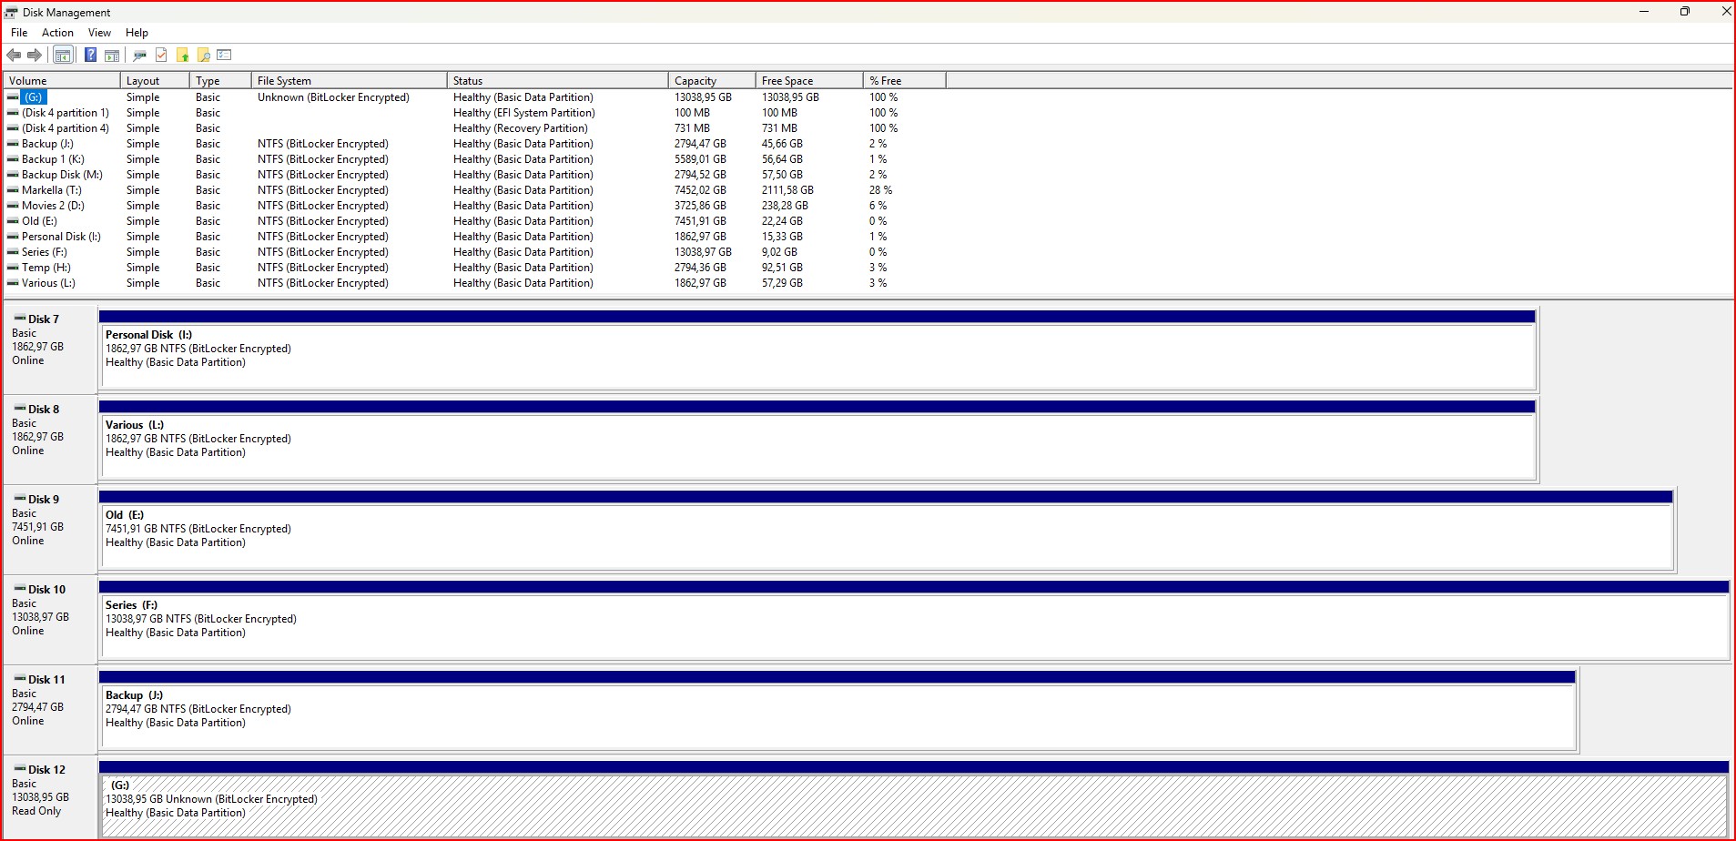Click Unknown (BitLocker Encrypted) file system cell
This screenshot has height=841, width=1736.
click(333, 97)
